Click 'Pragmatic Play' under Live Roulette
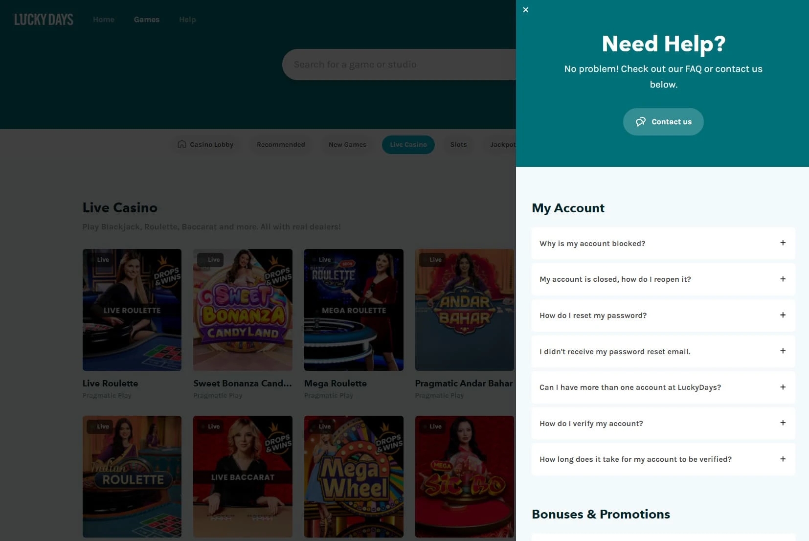Screen dimensions: 809x541 click(x=107, y=396)
